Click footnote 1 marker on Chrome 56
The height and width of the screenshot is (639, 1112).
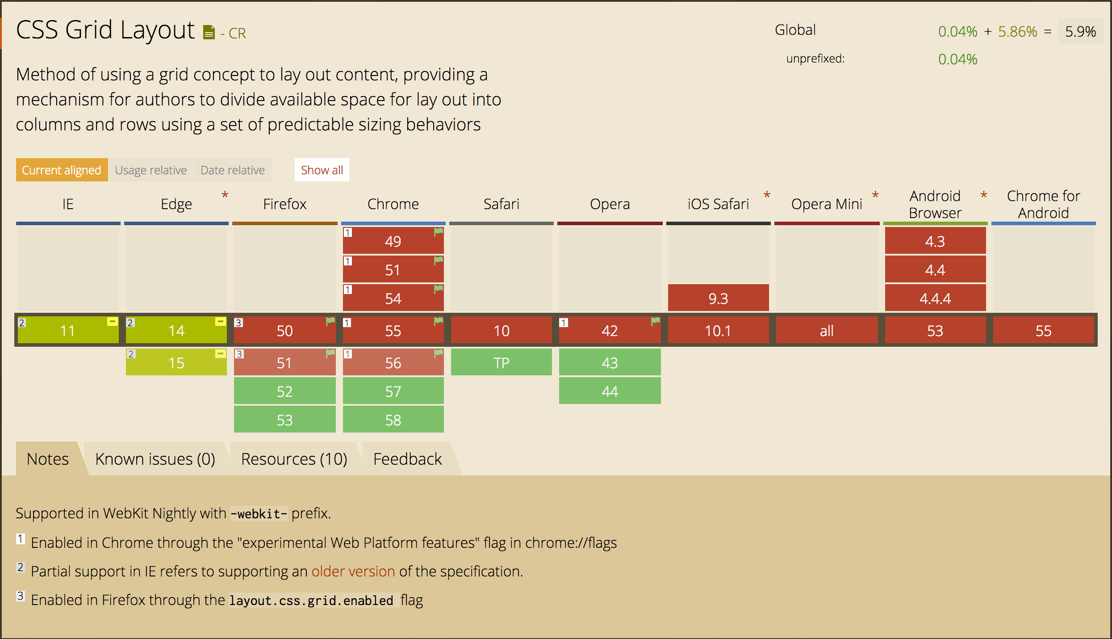tap(347, 353)
